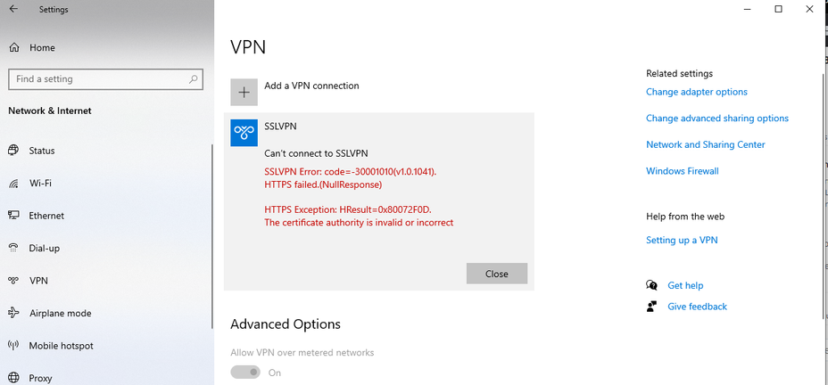Open Change adapter options link

click(x=696, y=92)
